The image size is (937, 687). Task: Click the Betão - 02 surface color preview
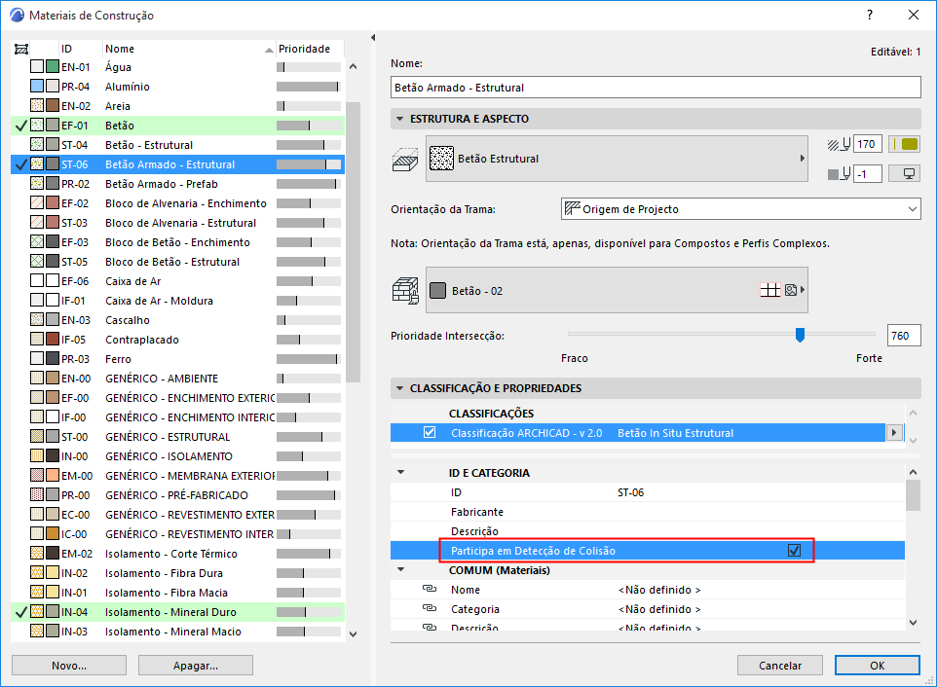(438, 291)
